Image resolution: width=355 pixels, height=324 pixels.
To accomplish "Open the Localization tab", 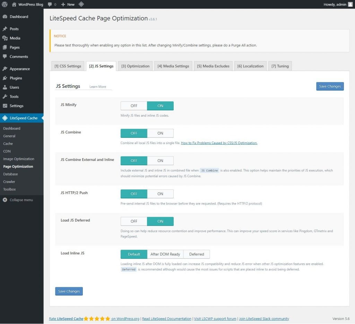I will tap(250, 66).
